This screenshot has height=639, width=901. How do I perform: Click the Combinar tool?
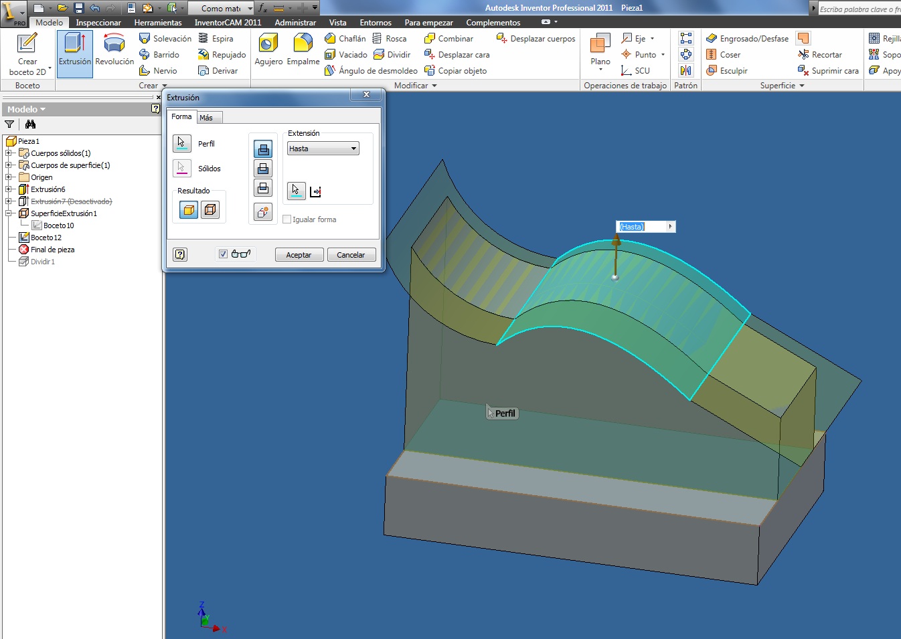[x=448, y=39]
